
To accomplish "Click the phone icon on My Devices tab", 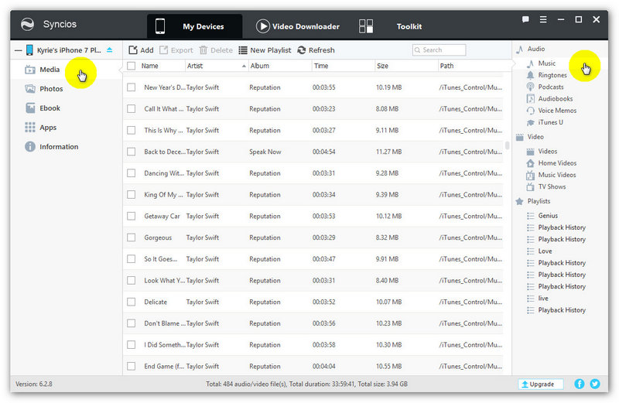I will pos(160,26).
